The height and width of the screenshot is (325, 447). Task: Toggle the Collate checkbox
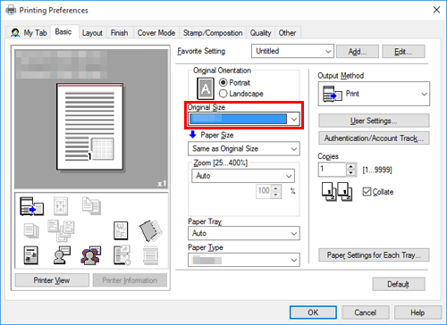[x=367, y=192]
